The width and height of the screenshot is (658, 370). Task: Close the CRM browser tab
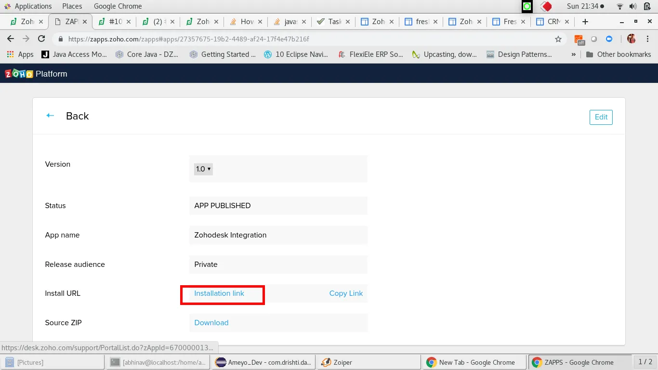[x=566, y=22]
